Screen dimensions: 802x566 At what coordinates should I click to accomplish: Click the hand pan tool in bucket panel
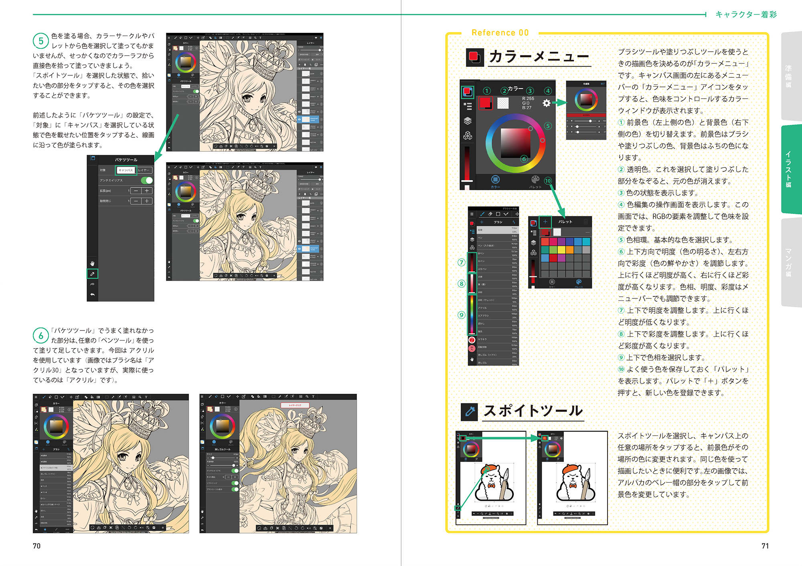[92, 263]
